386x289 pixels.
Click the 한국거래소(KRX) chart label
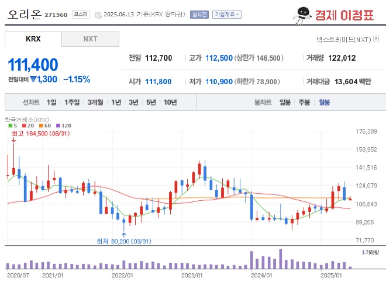pyautogui.click(x=27, y=120)
